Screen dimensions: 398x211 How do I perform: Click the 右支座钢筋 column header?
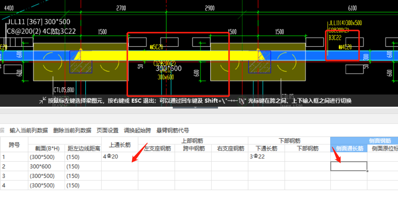click(230, 148)
